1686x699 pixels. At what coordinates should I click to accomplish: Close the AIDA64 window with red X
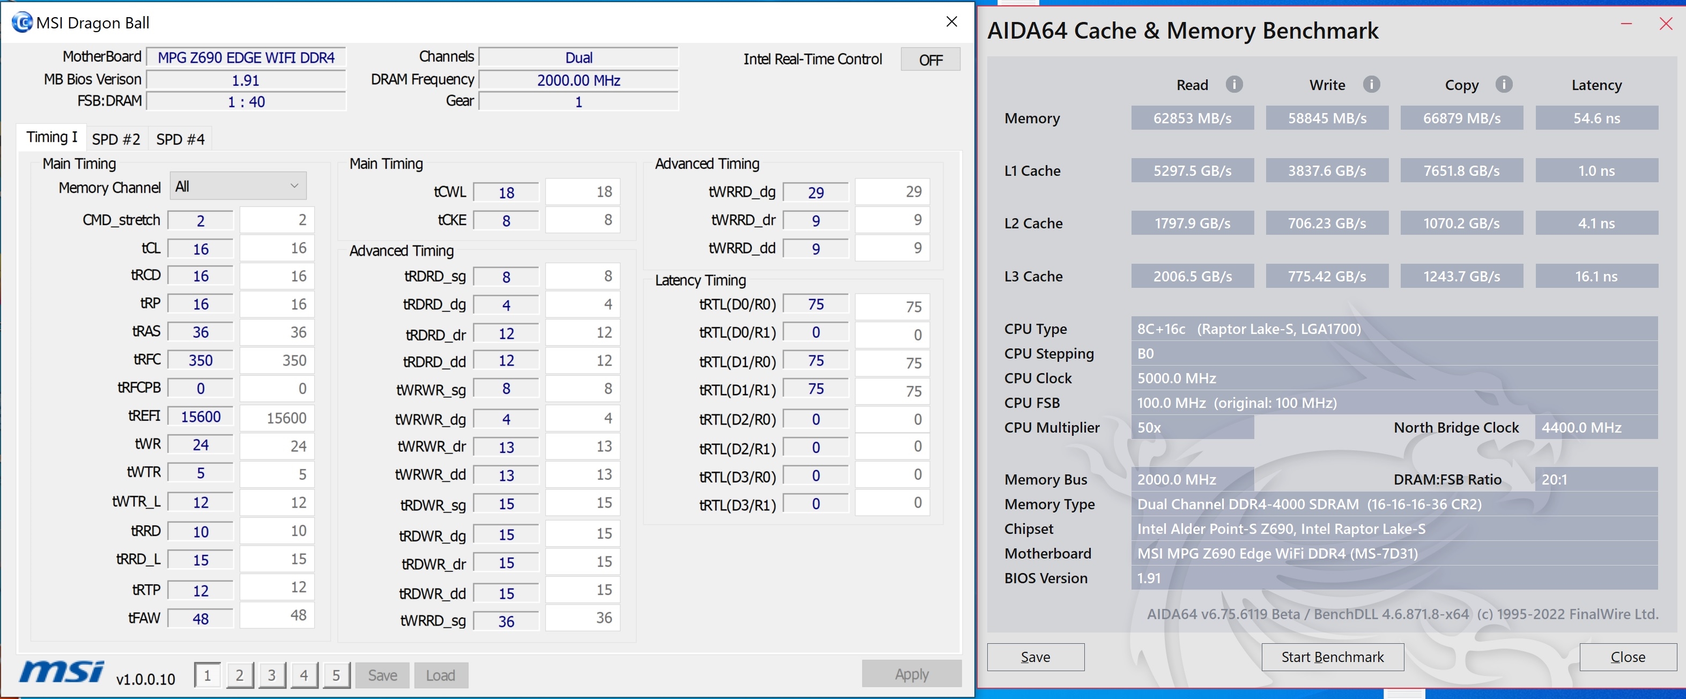tap(1666, 24)
